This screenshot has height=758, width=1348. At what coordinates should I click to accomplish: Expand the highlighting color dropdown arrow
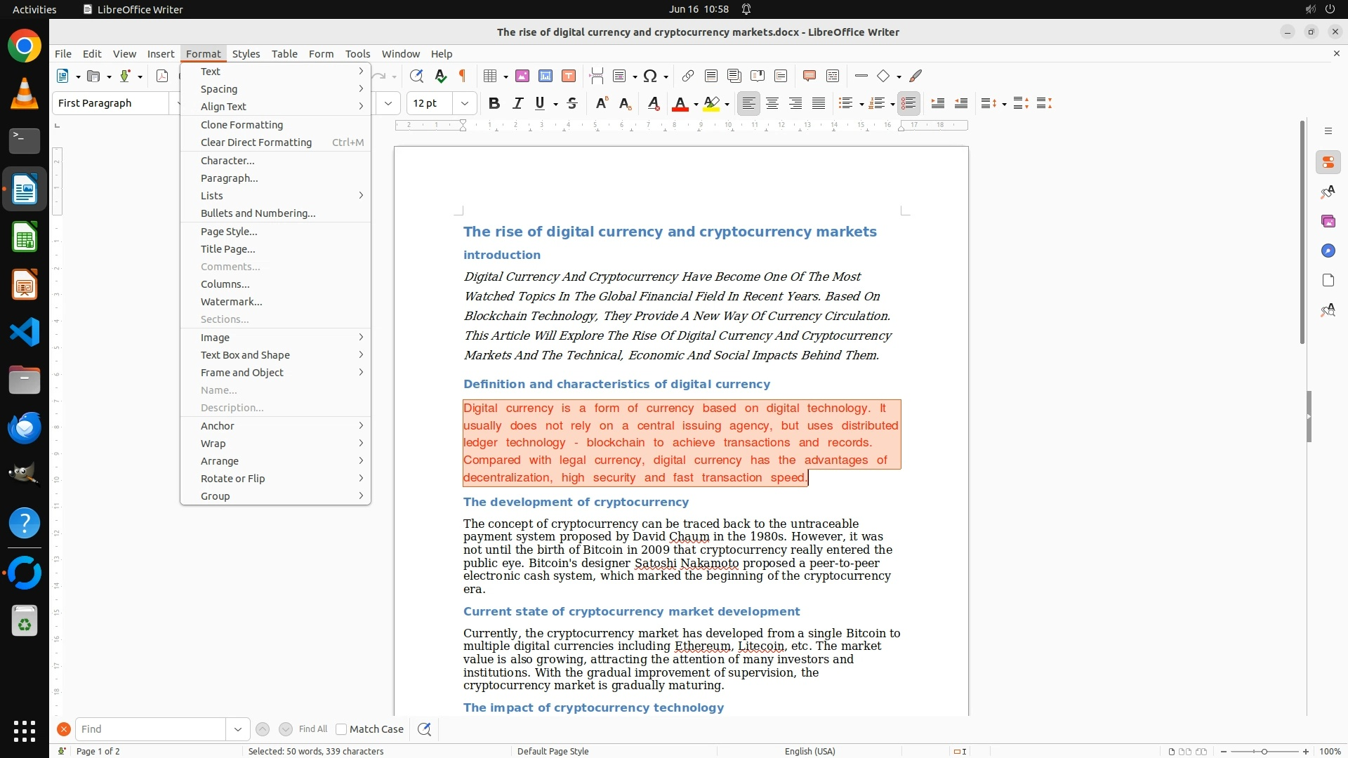[x=727, y=104]
